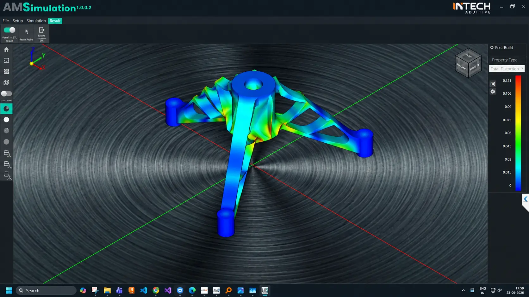Click the RIGHT face of view cube
529x297 pixels.
[475, 67]
